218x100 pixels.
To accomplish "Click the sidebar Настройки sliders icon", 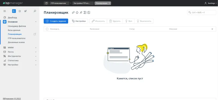I will (5, 65).
